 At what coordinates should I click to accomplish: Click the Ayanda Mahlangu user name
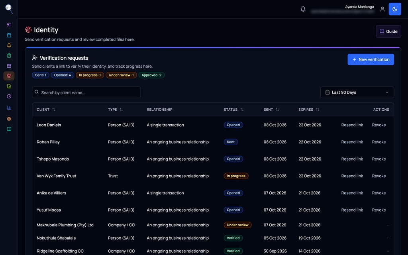(359, 7)
